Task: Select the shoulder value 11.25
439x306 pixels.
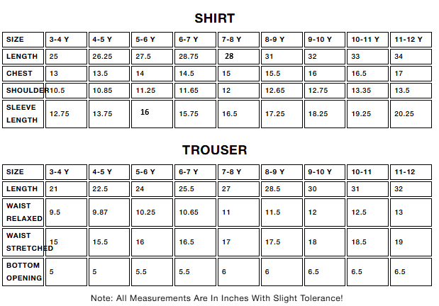Action: click(145, 91)
